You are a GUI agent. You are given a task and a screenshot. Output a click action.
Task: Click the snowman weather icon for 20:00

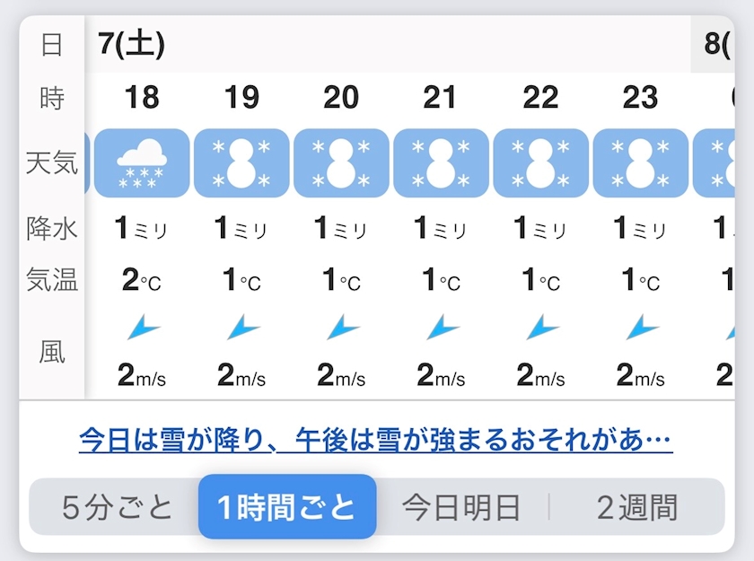341,163
